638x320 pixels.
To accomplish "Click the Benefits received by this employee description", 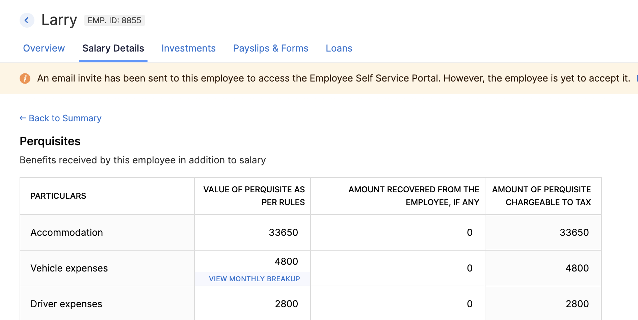I will pyautogui.click(x=143, y=160).
